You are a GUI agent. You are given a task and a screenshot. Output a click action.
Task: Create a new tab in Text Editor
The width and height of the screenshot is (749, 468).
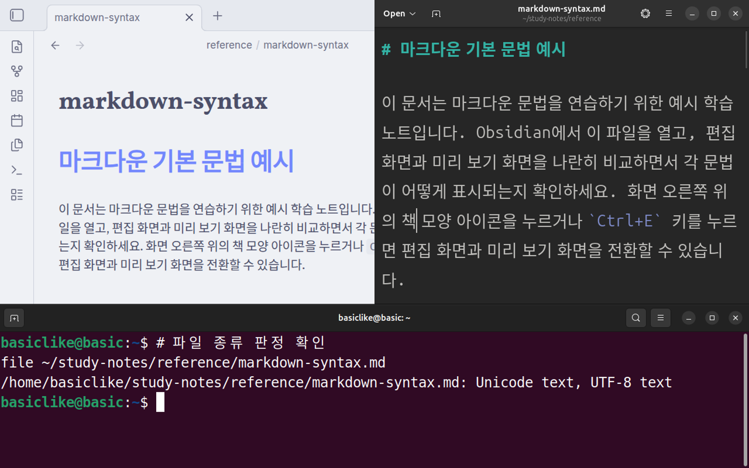tap(436, 14)
